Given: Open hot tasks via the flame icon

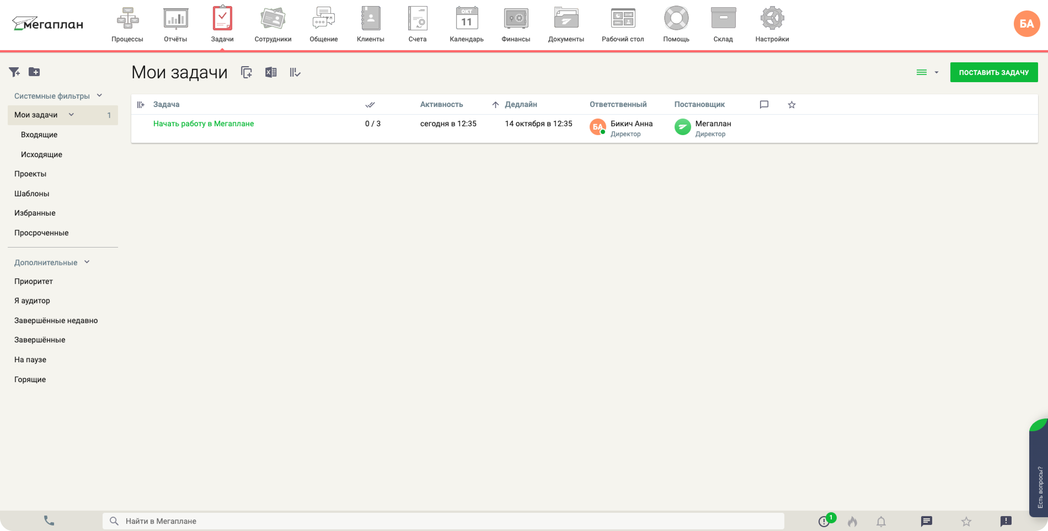Looking at the screenshot, I should click(853, 522).
